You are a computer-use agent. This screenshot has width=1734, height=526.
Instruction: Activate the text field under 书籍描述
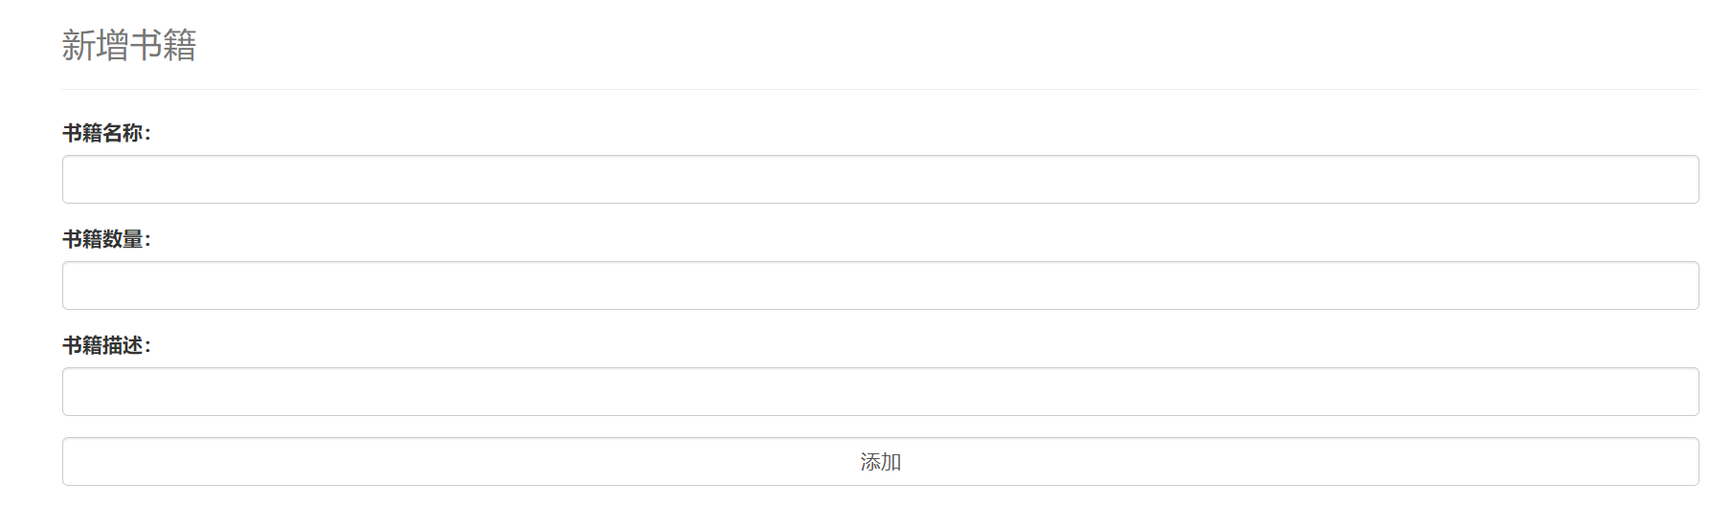click(880, 391)
